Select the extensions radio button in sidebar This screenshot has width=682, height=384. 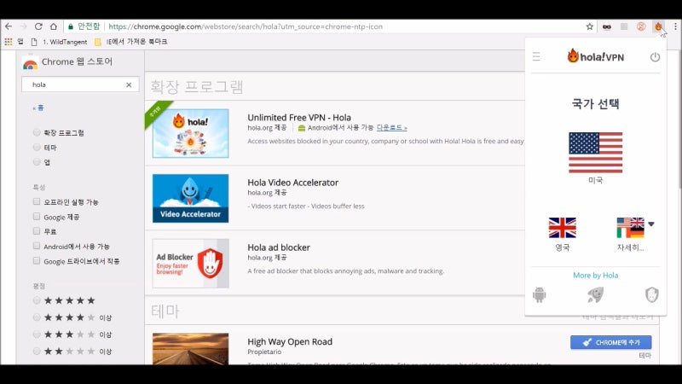[x=37, y=132]
